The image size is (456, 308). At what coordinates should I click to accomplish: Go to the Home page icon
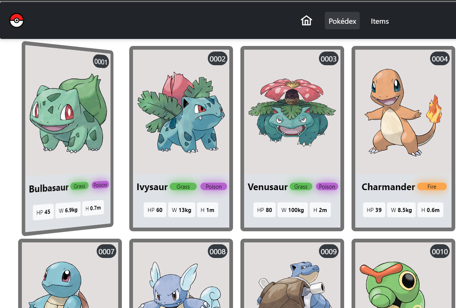[306, 21]
